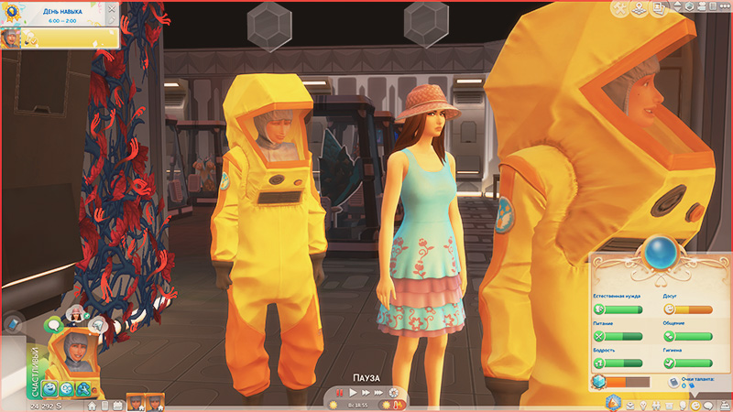Click the happy smiling face moodlet

[49, 388]
